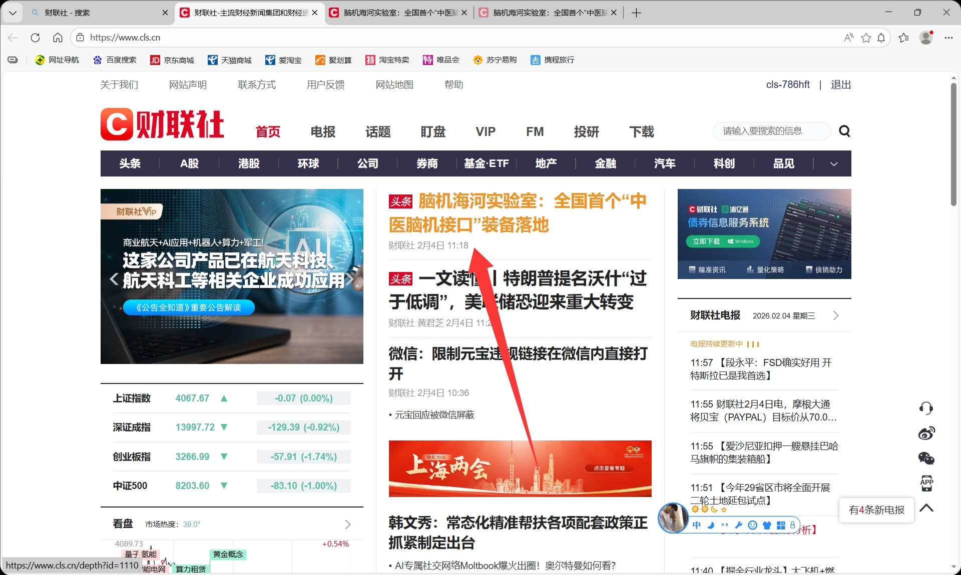
Task: Open the tab list dropdown
Action: click(x=13, y=12)
